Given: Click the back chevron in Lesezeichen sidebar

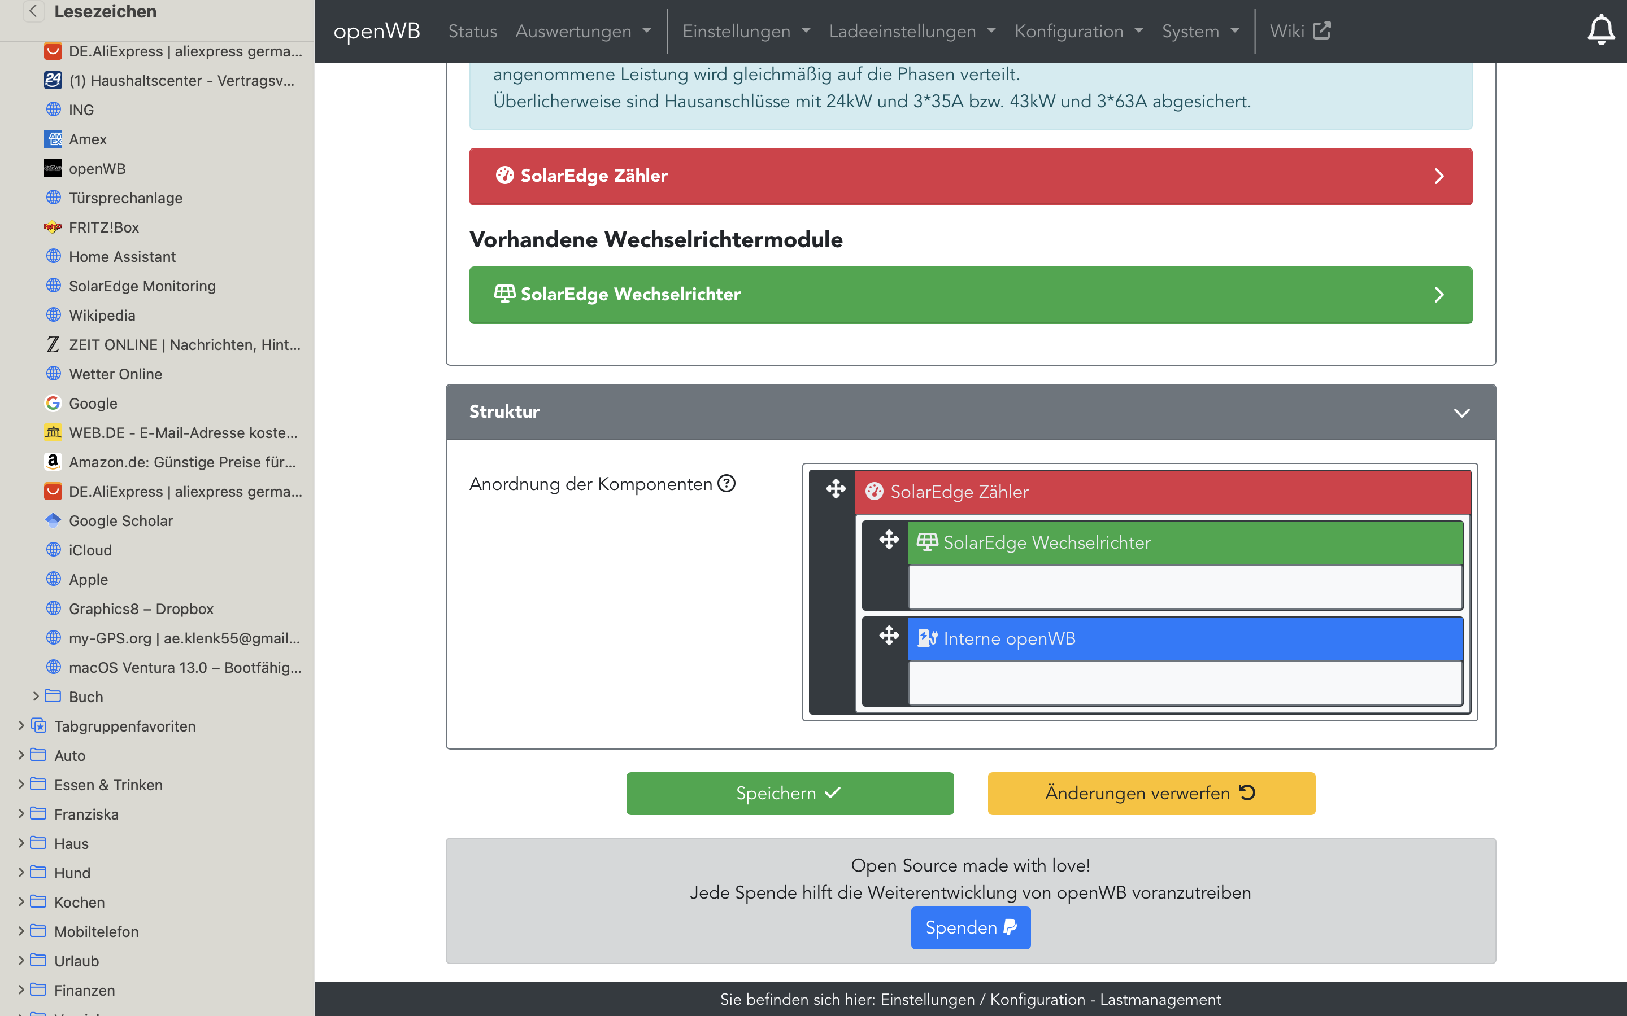Looking at the screenshot, I should [33, 11].
